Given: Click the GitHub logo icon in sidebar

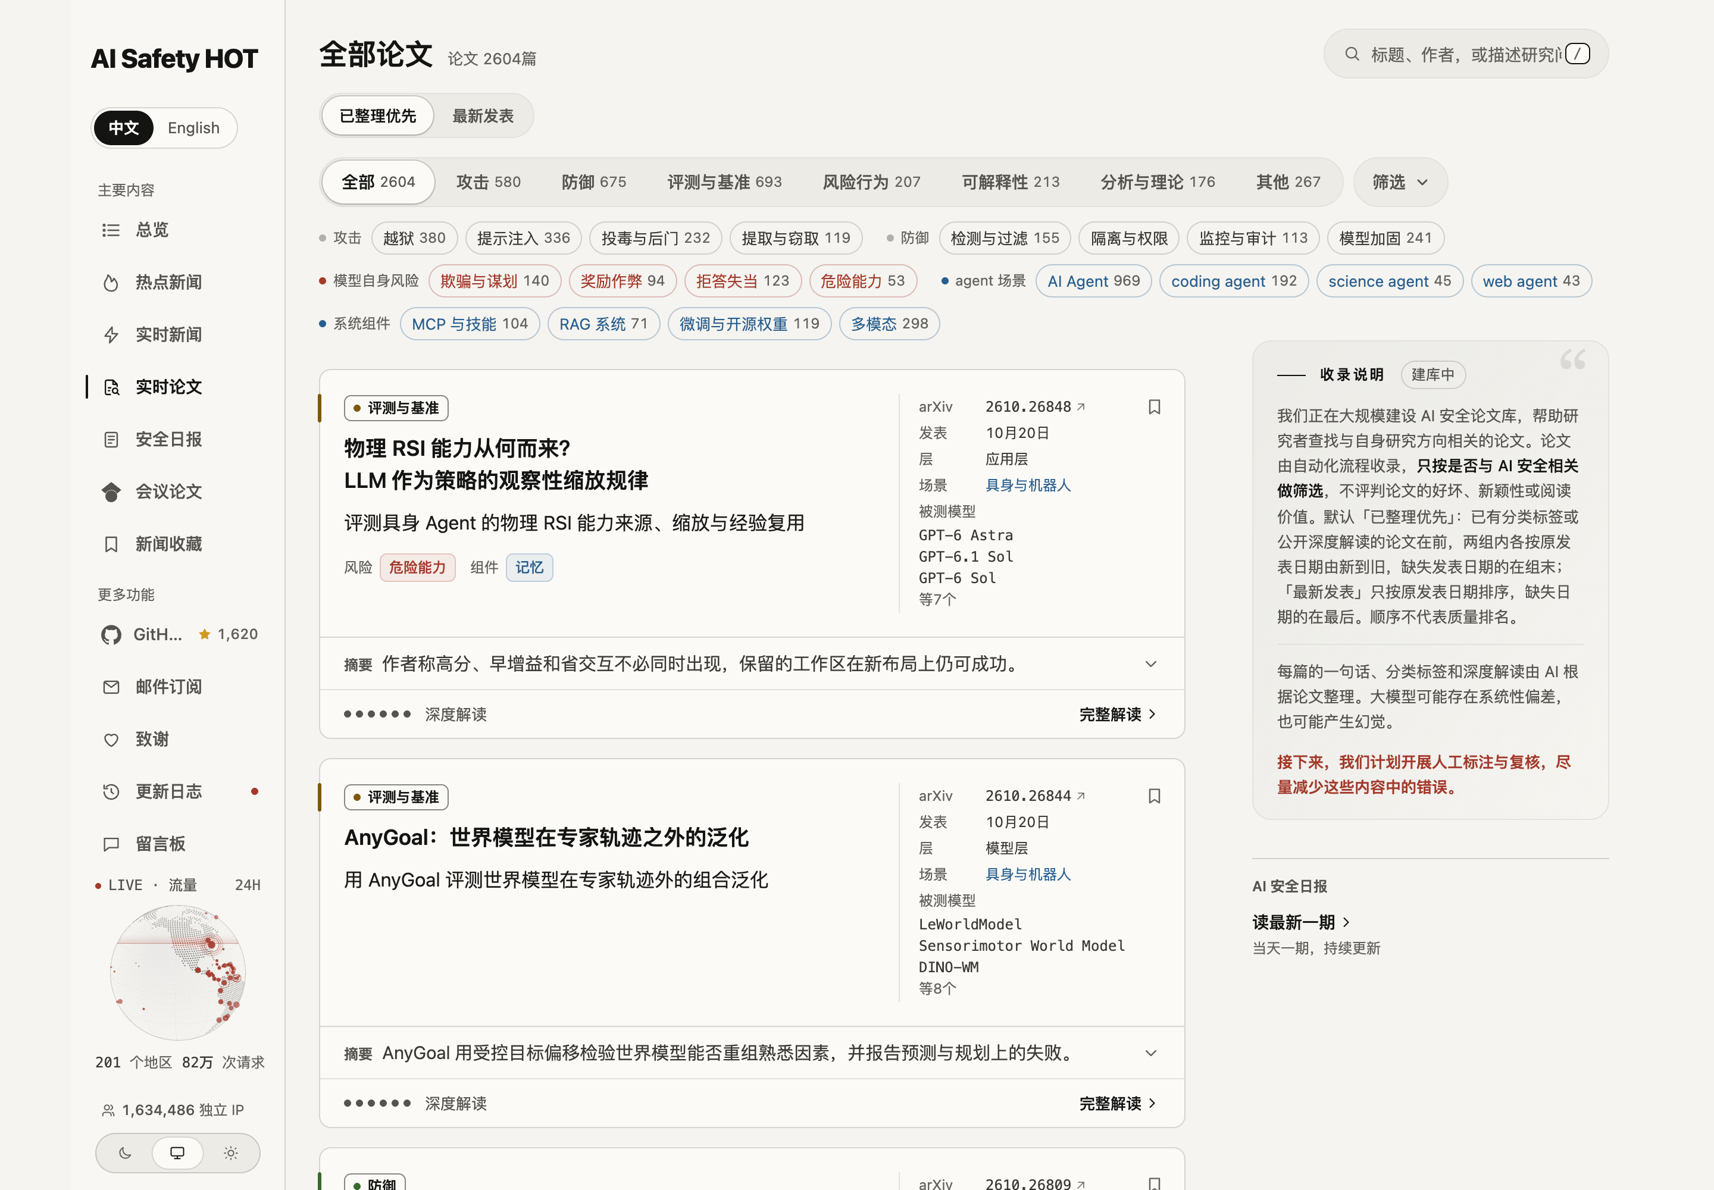Looking at the screenshot, I should point(111,634).
